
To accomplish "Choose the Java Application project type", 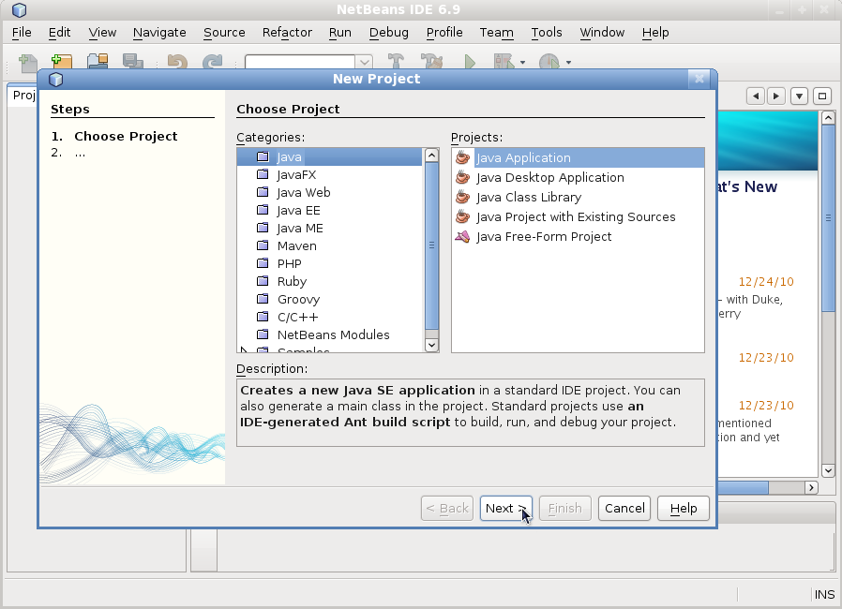I will point(578,157).
